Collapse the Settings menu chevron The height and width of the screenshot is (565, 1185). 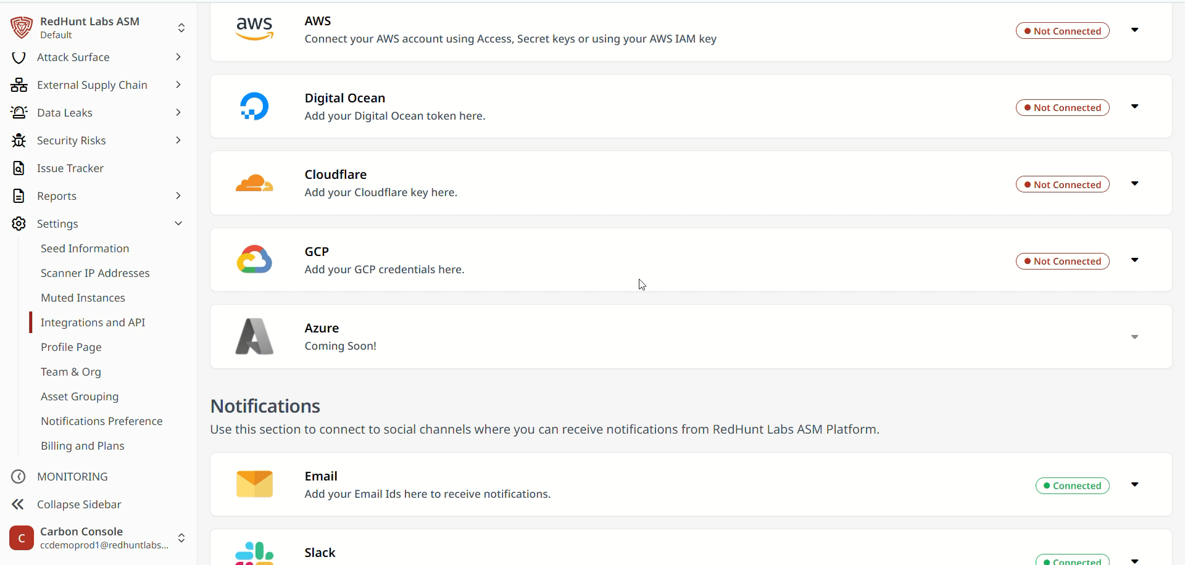pyautogui.click(x=178, y=224)
